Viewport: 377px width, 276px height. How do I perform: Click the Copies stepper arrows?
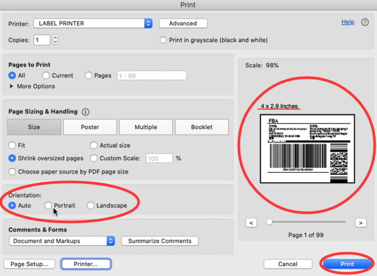pos(55,40)
